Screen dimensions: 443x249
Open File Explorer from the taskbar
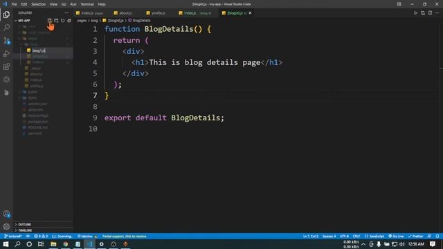pyautogui.click(x=53, y=244)
